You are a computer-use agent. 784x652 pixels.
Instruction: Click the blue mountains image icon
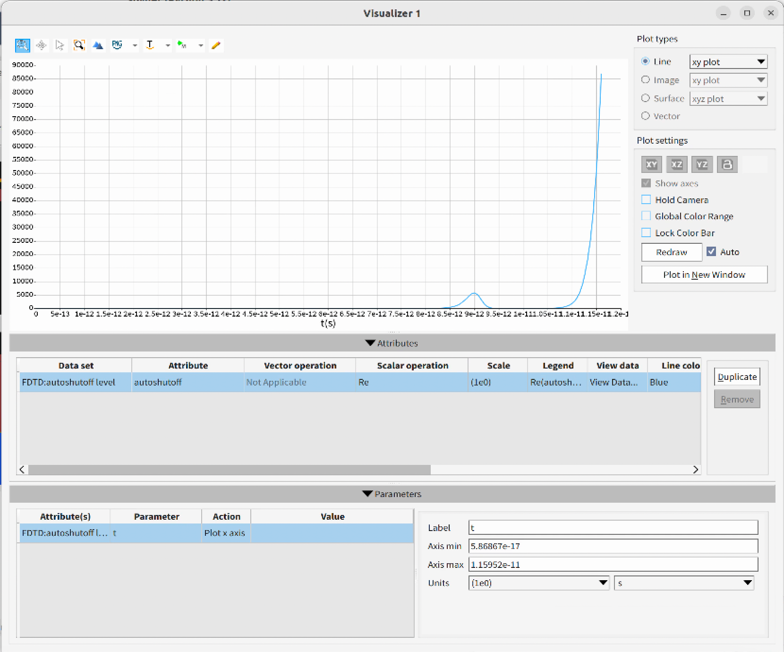(x=98, y=45)
